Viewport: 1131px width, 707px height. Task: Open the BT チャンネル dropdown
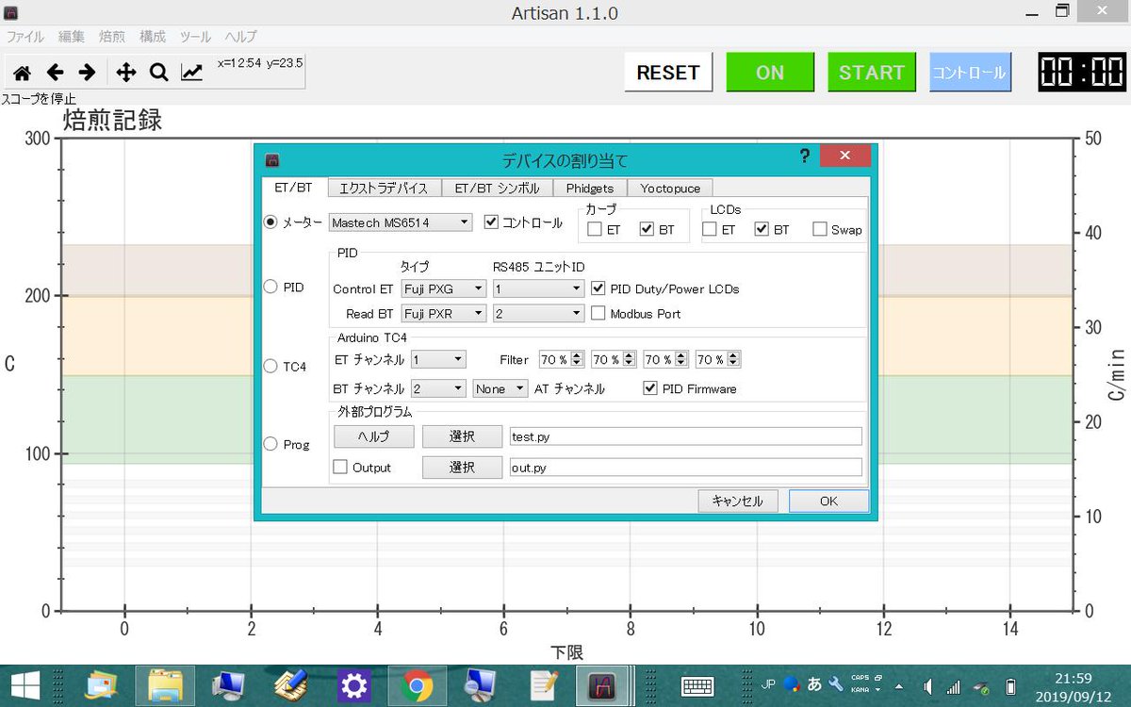[438, 388]
